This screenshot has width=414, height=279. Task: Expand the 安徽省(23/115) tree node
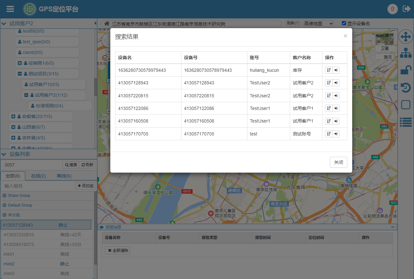coord(13,116)
